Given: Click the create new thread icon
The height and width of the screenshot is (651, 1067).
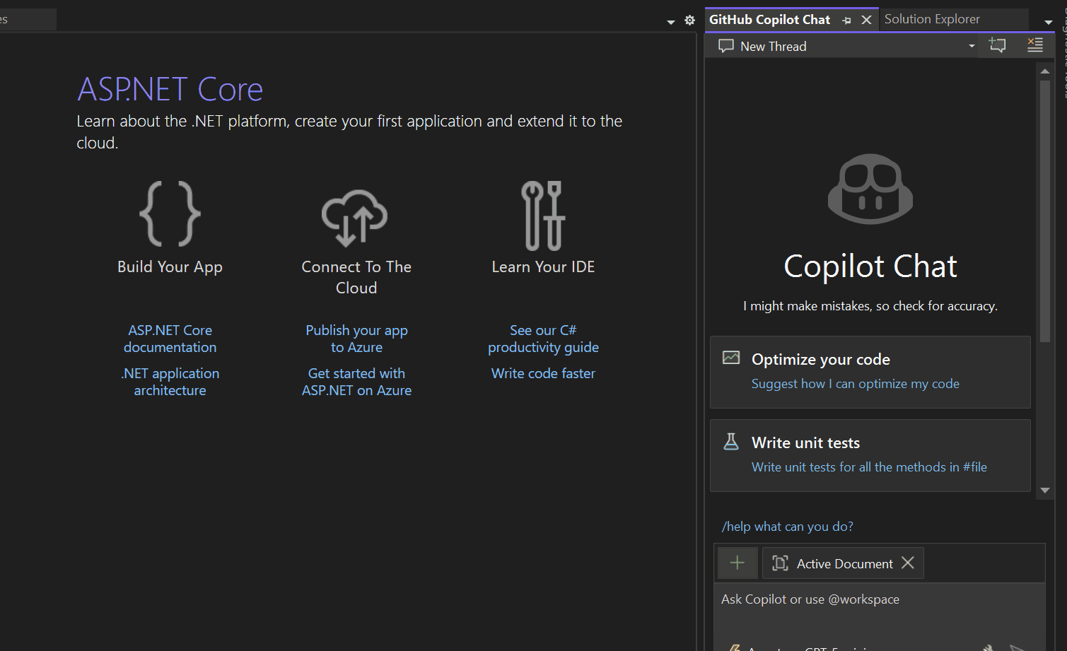Looking at the screenshot, I should [x=997, y=46].
